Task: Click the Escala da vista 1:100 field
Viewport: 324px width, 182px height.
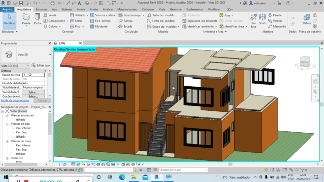Action: point(33,75)
